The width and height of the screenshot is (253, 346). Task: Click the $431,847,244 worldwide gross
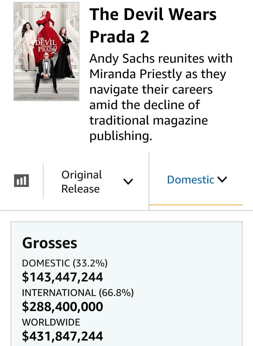[63, 336]
